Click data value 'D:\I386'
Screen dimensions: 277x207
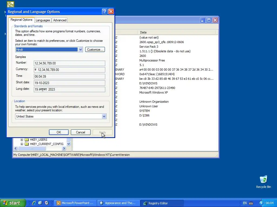pos(144,115)
